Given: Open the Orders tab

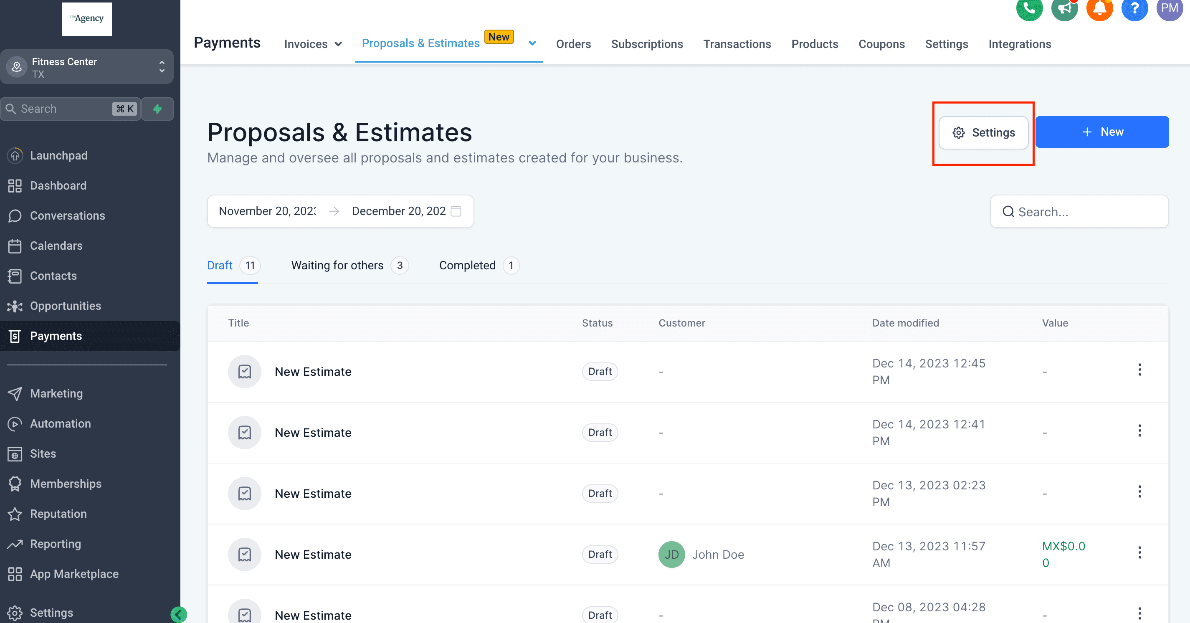Looking at the screenshot, I should coord(573,44).
